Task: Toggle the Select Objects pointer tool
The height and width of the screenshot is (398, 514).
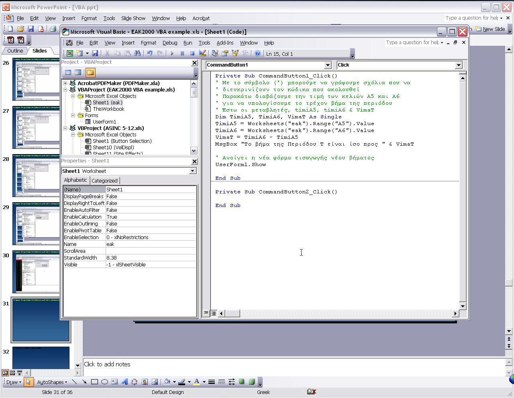Action: click(x=28, y=382)
